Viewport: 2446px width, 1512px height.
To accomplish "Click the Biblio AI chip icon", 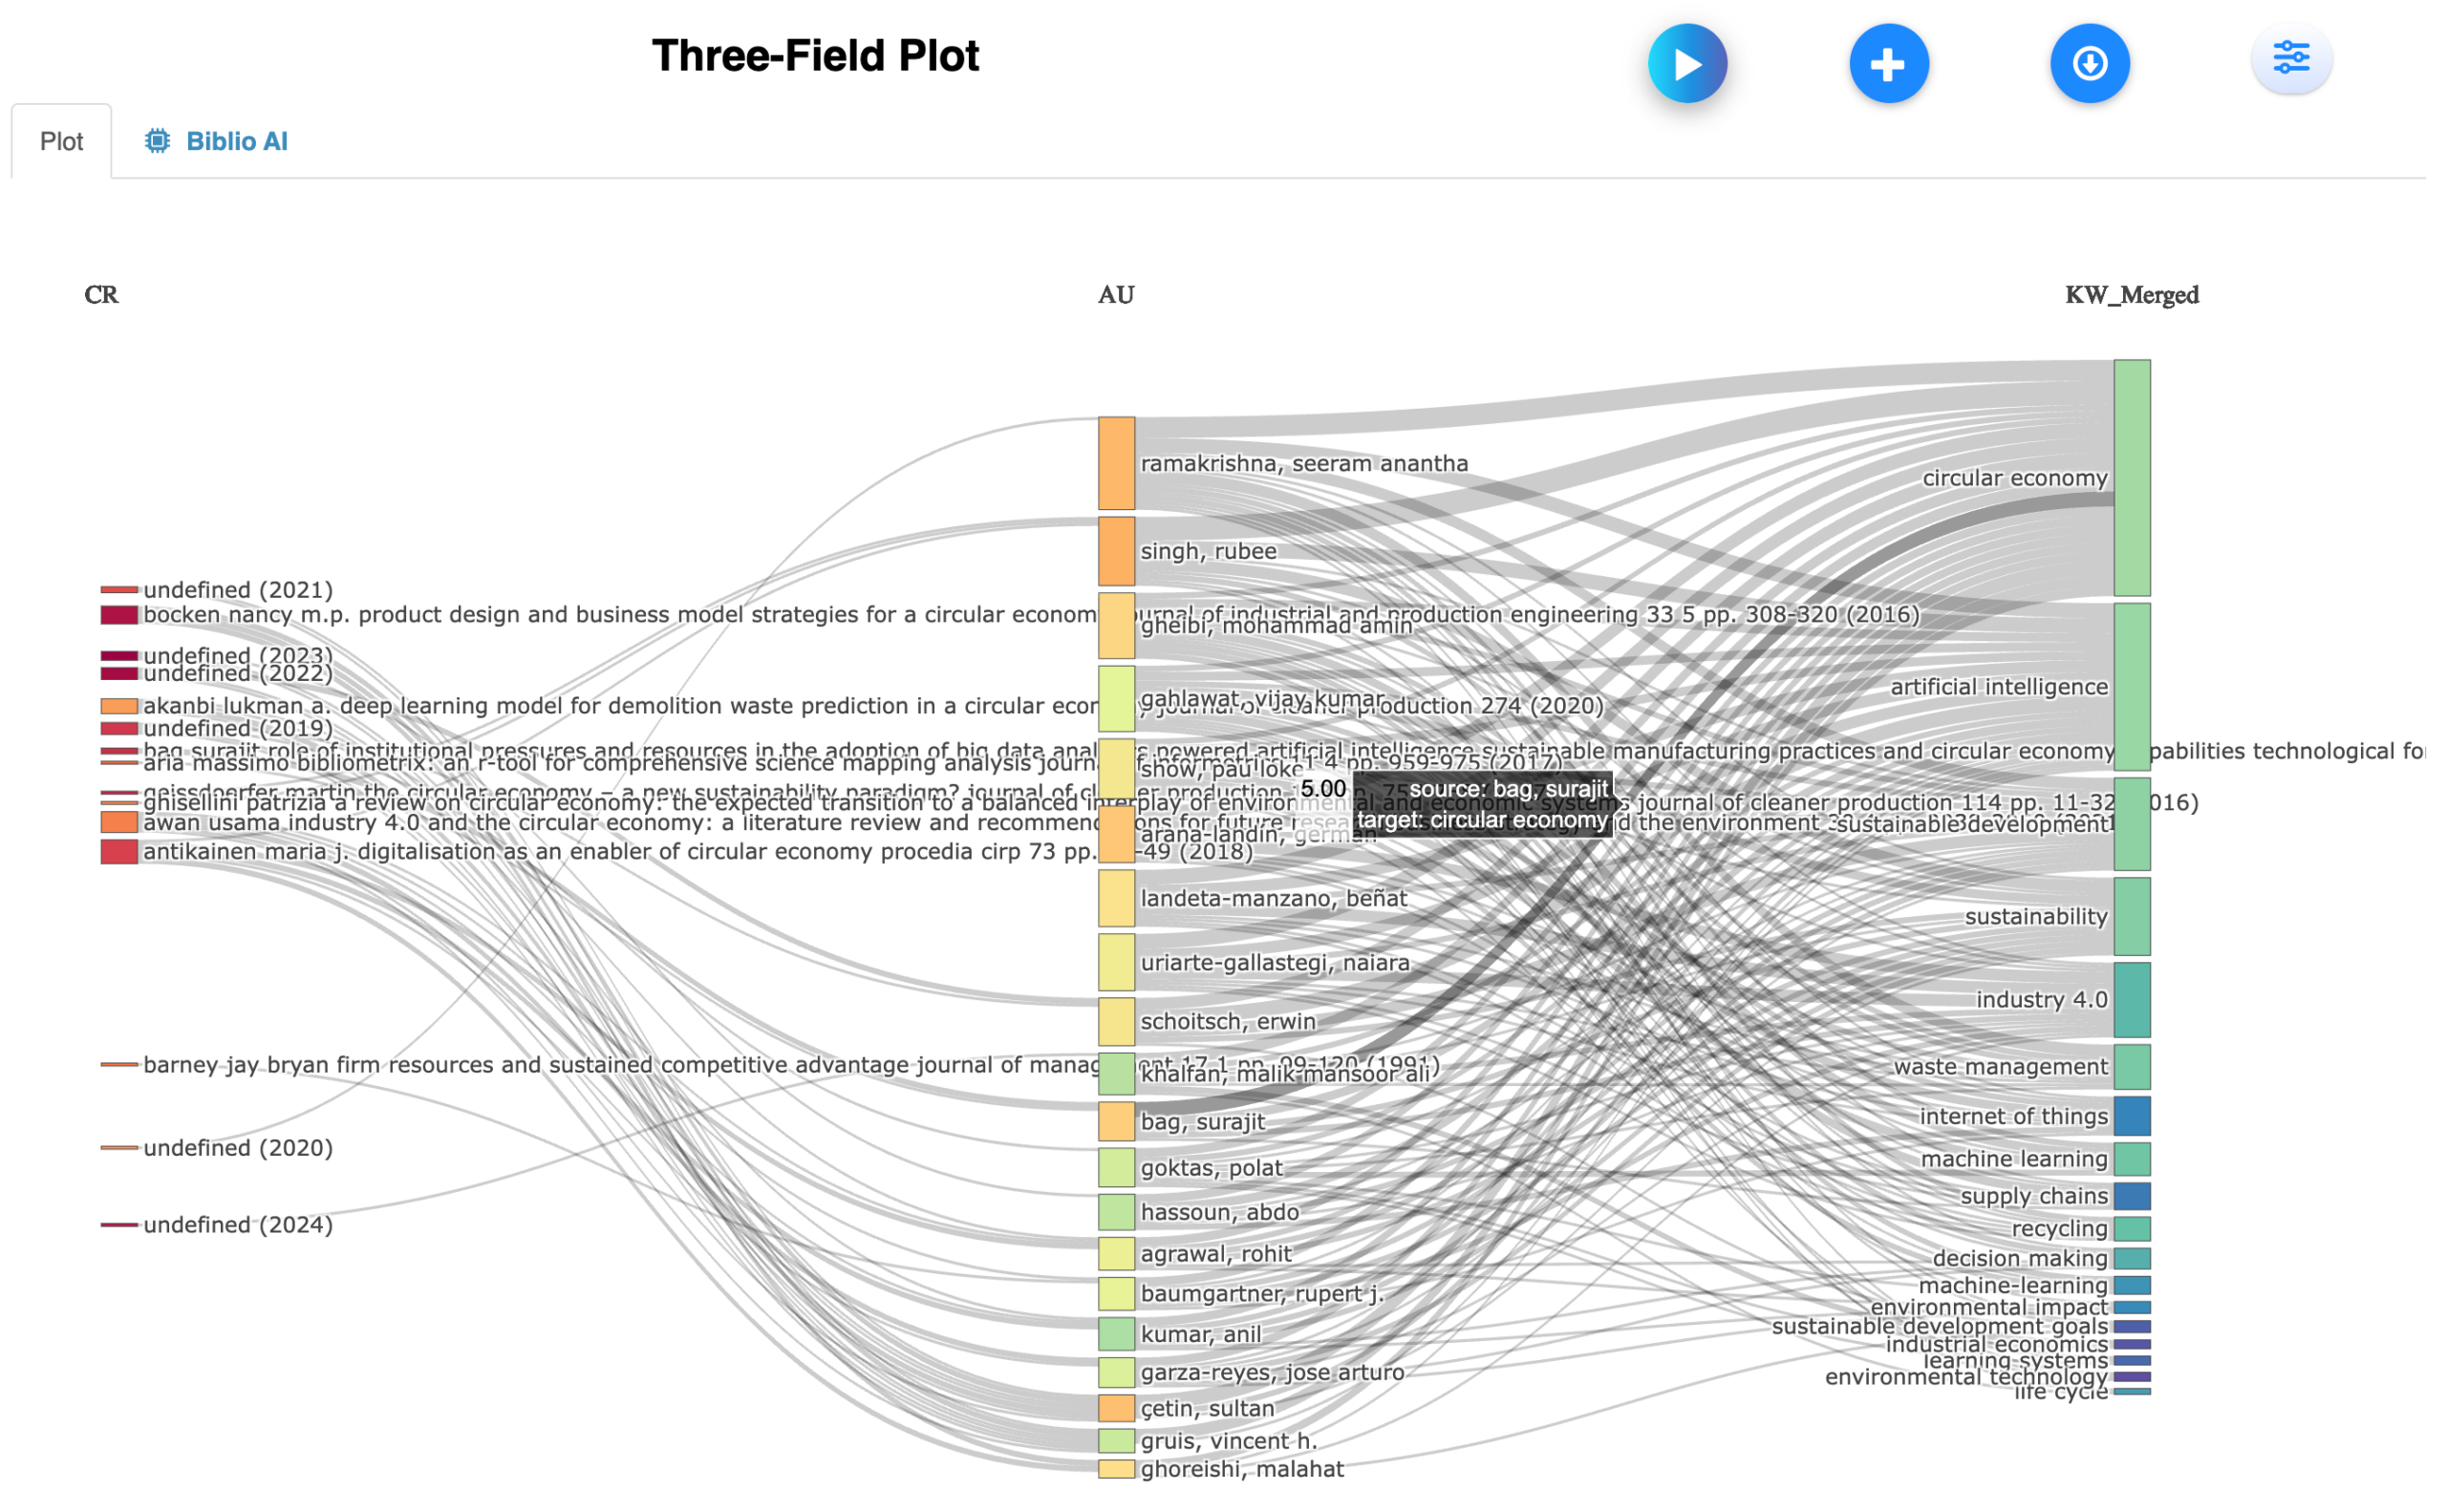I will pyautogui.click(x=157, y=141).
